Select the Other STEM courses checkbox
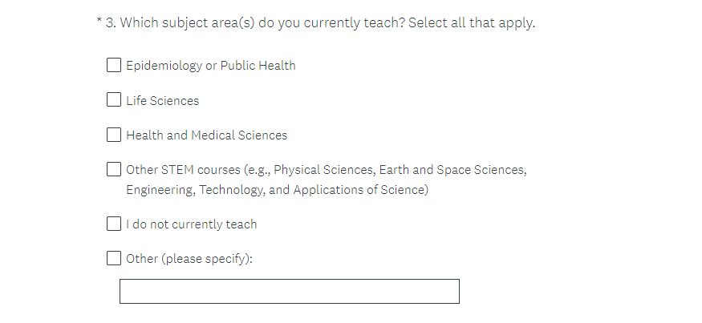Image resolution: width=702 pixels, height=323 pixels. (114, 170)
